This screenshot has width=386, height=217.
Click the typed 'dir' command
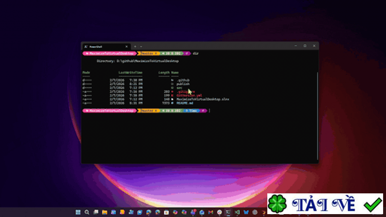195,54
